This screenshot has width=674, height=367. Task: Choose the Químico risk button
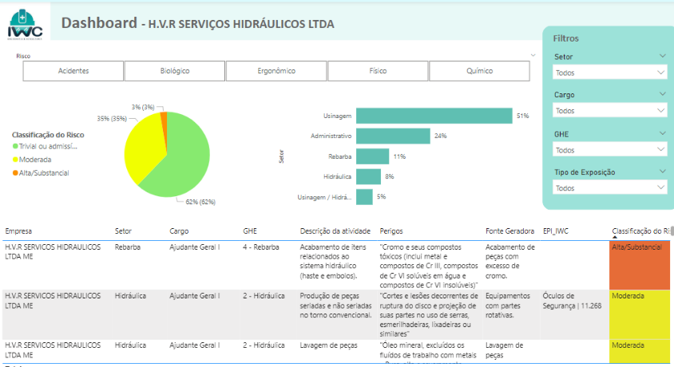coord(479,71)
